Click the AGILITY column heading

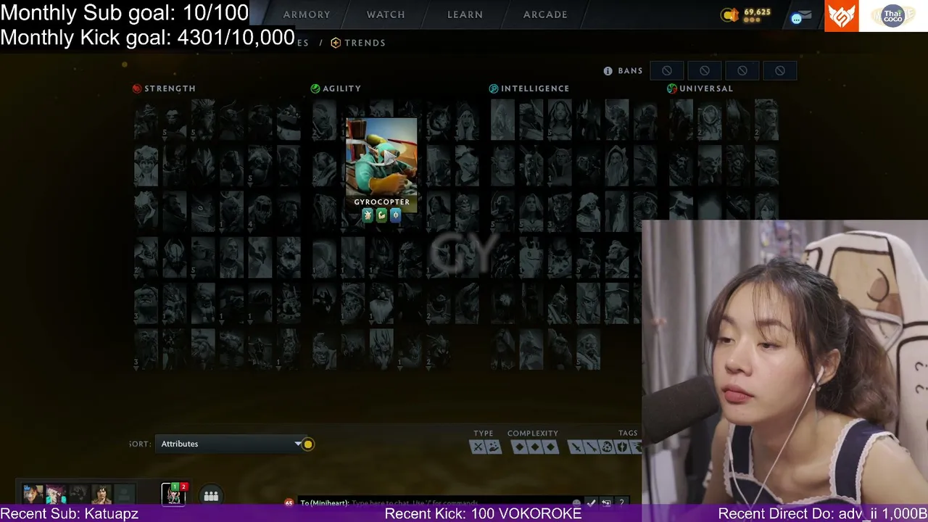[341, 88]
